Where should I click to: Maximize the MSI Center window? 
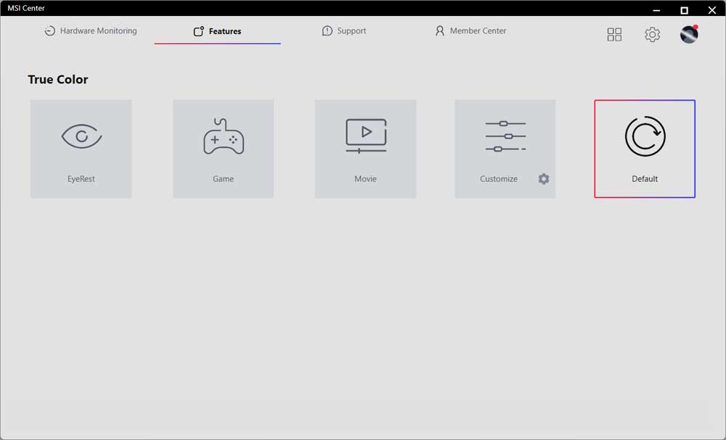coord(684,9)
